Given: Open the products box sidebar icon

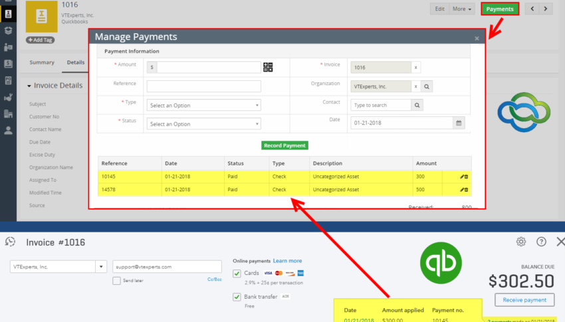Looking at the screenshot, I should pyautogui.click(x=8, y=31).
